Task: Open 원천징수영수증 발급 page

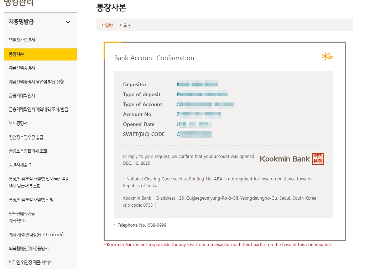Action: coord(26,137)
